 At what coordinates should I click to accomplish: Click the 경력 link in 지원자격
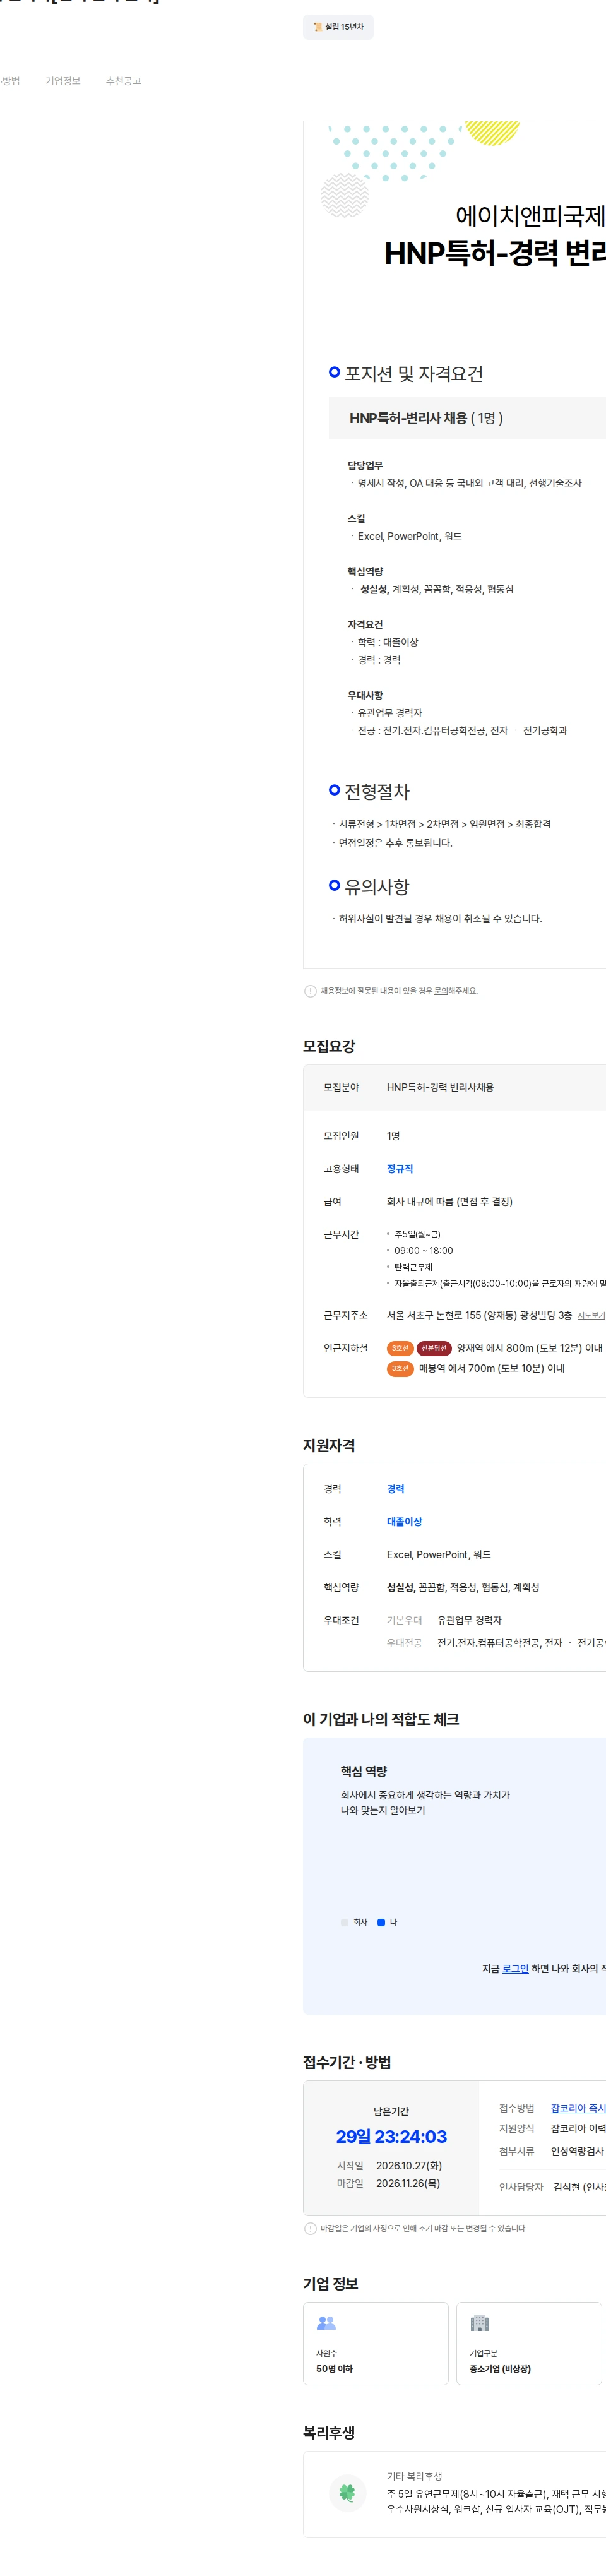click(x=396, y=1489)
